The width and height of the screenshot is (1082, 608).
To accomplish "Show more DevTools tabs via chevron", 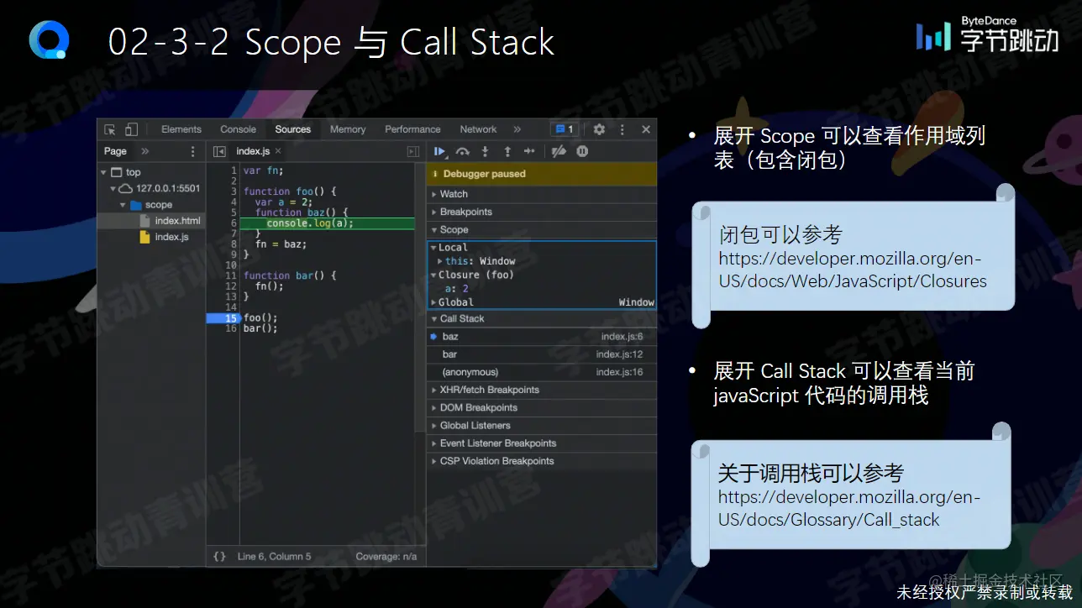I will (x=517, y=129).
